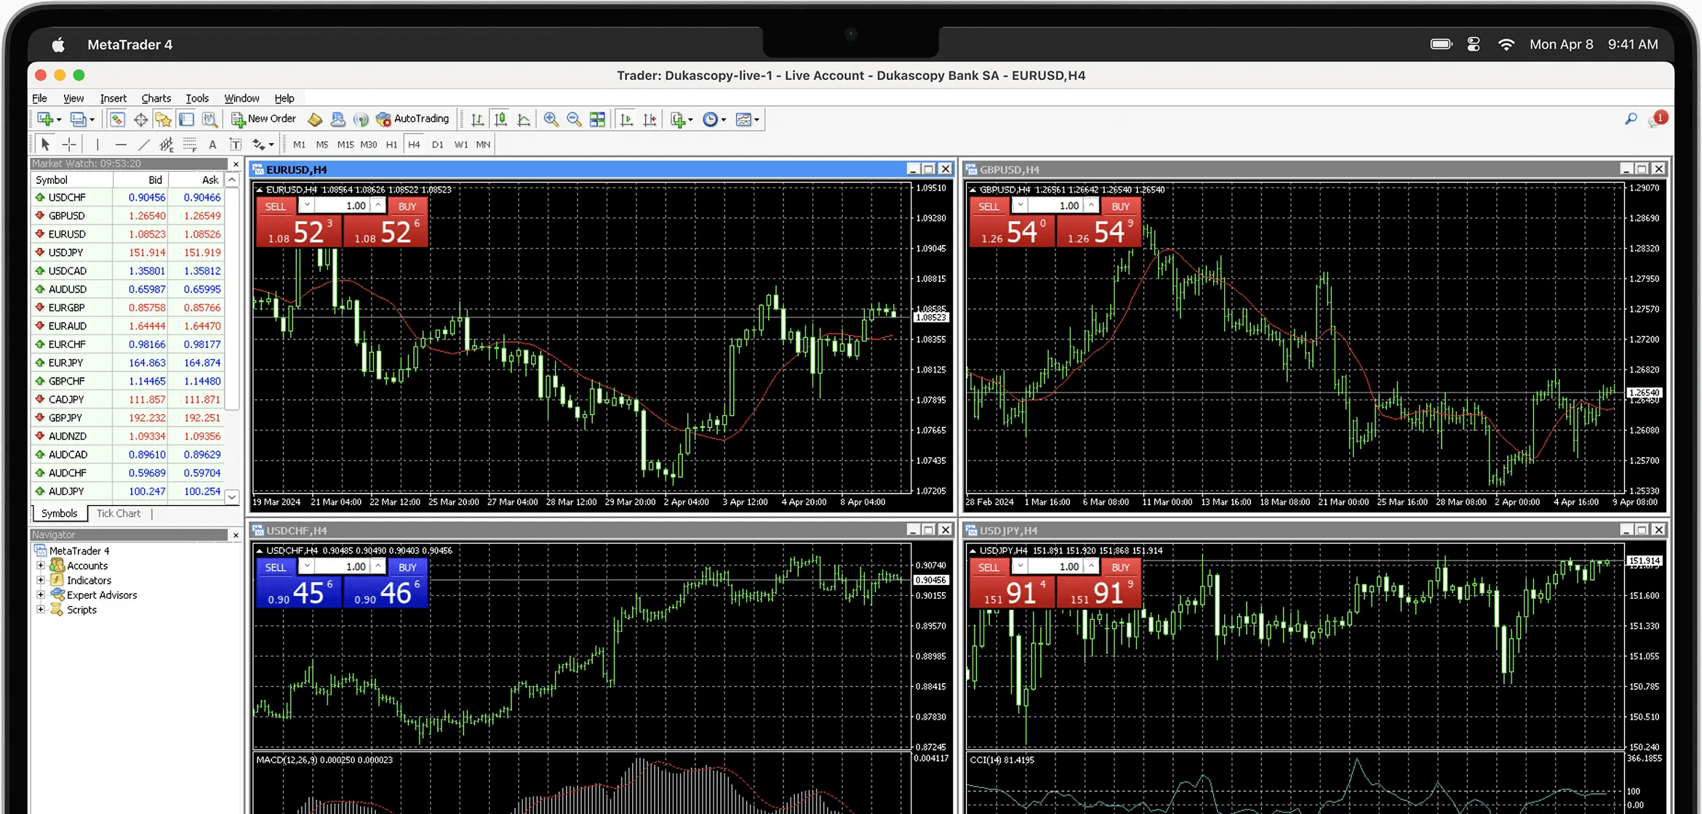Open the search magnifier at top right
Screen dimensions: 1702x814
pyautogui.click(x=1631, y=118)
